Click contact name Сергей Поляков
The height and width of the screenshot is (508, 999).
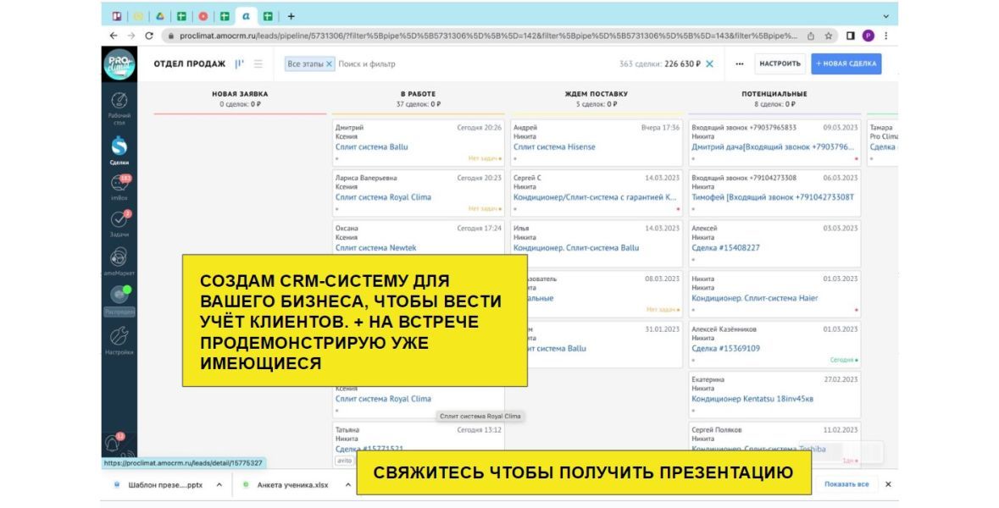point(717,430)
